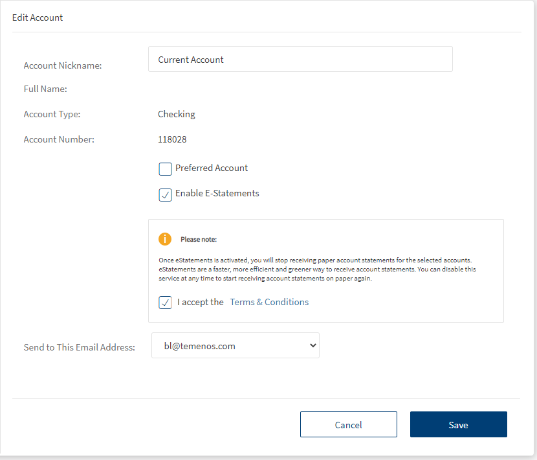Click the Edit Account heading
537x460 pixels.
point(38,17)
